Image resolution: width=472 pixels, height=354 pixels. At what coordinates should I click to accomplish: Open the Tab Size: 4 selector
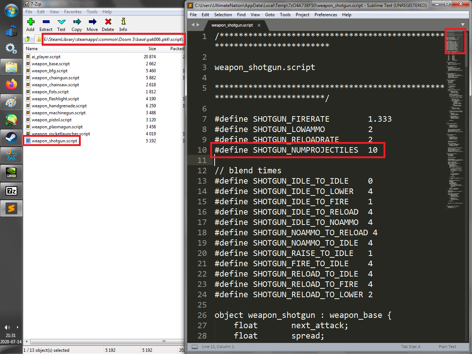[x=410, y=347]
